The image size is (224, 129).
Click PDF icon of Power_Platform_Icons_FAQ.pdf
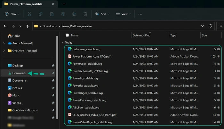point(69,56)
